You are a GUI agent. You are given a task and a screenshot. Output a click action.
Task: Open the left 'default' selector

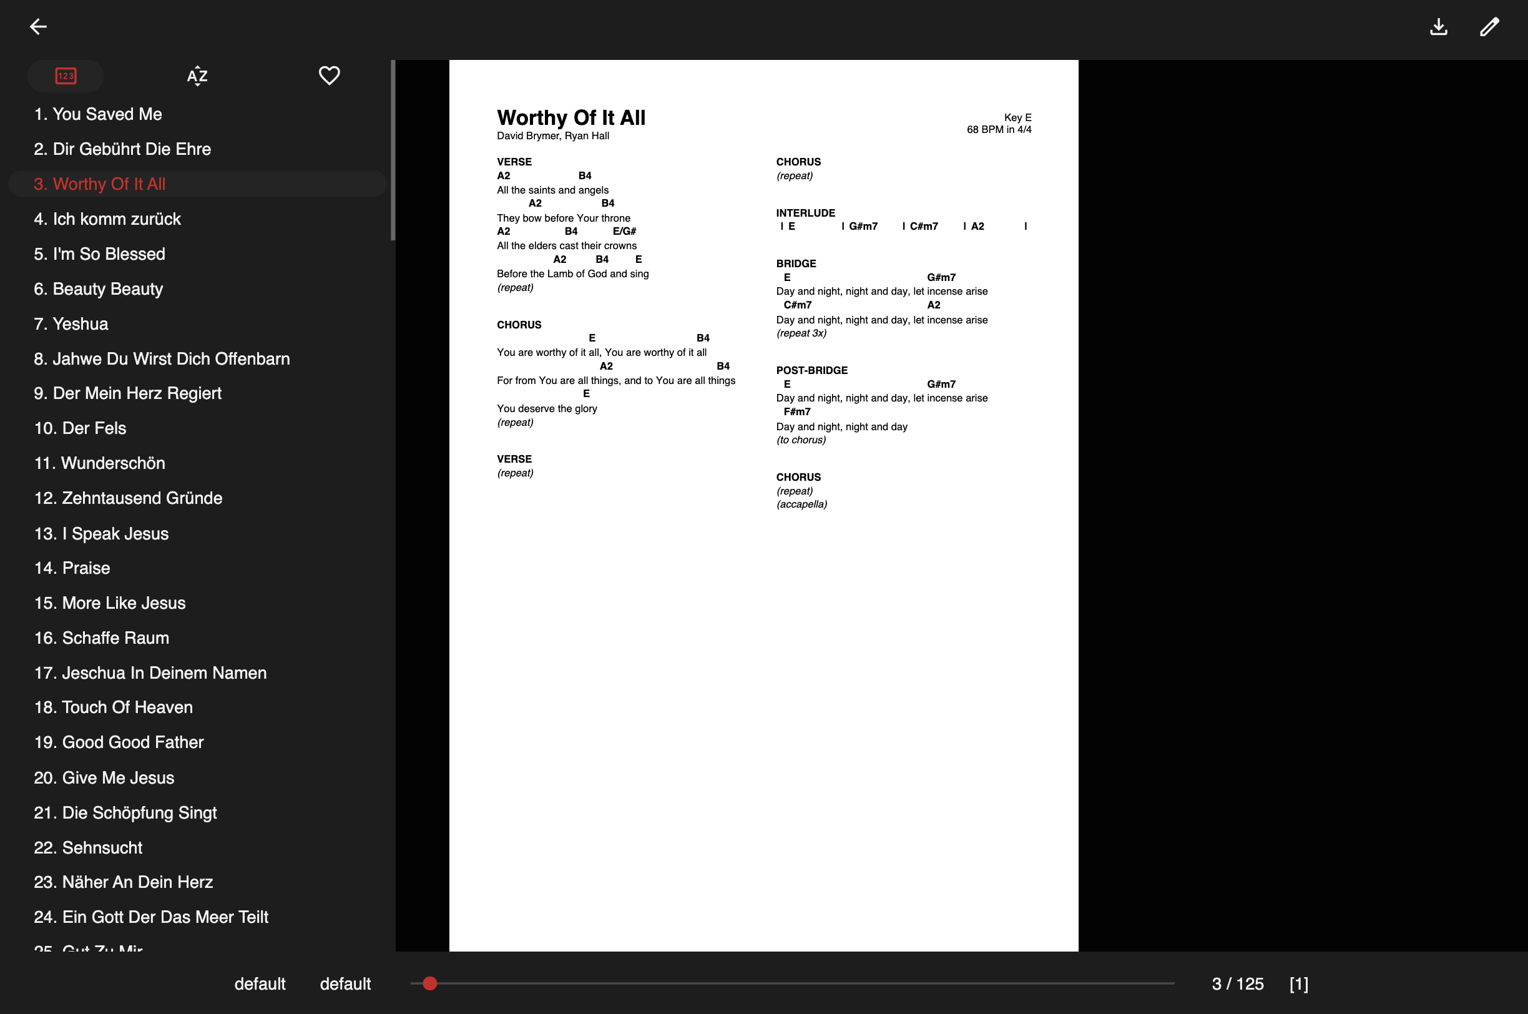click(260, 983)
